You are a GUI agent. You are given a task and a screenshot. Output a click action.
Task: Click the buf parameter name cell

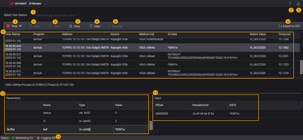[45, 129]
